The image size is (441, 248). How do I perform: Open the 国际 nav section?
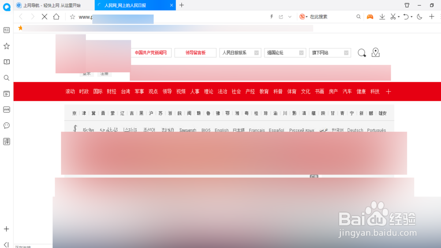tap(97, 91)
